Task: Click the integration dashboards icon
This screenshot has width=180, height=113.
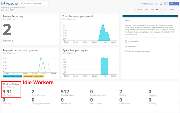Action: [126, 51]
